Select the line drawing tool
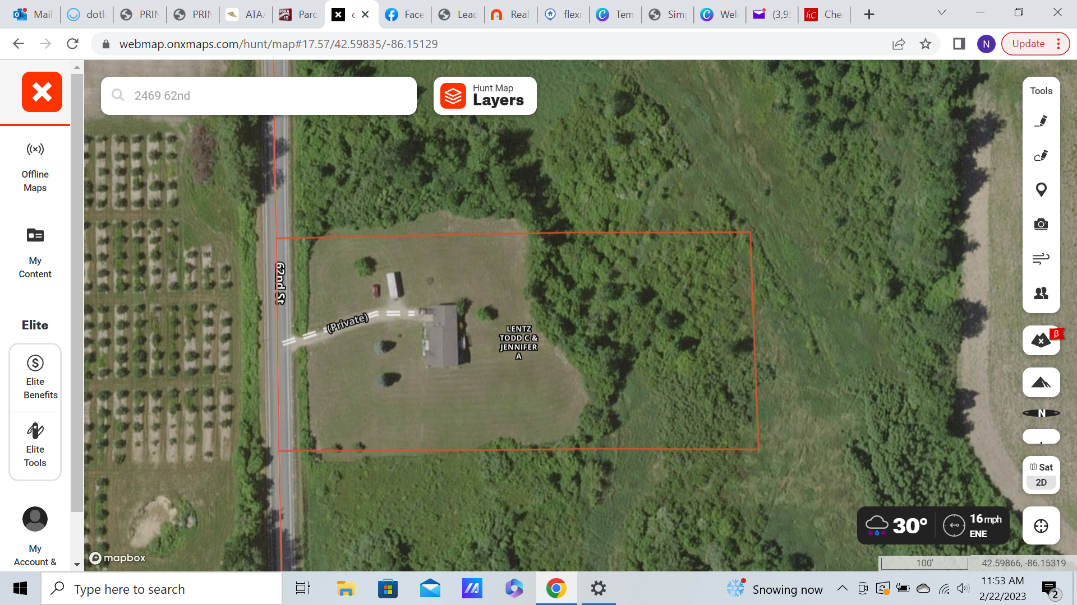The height and width of the screenshot is (605, 1077). click(1041, 121)
